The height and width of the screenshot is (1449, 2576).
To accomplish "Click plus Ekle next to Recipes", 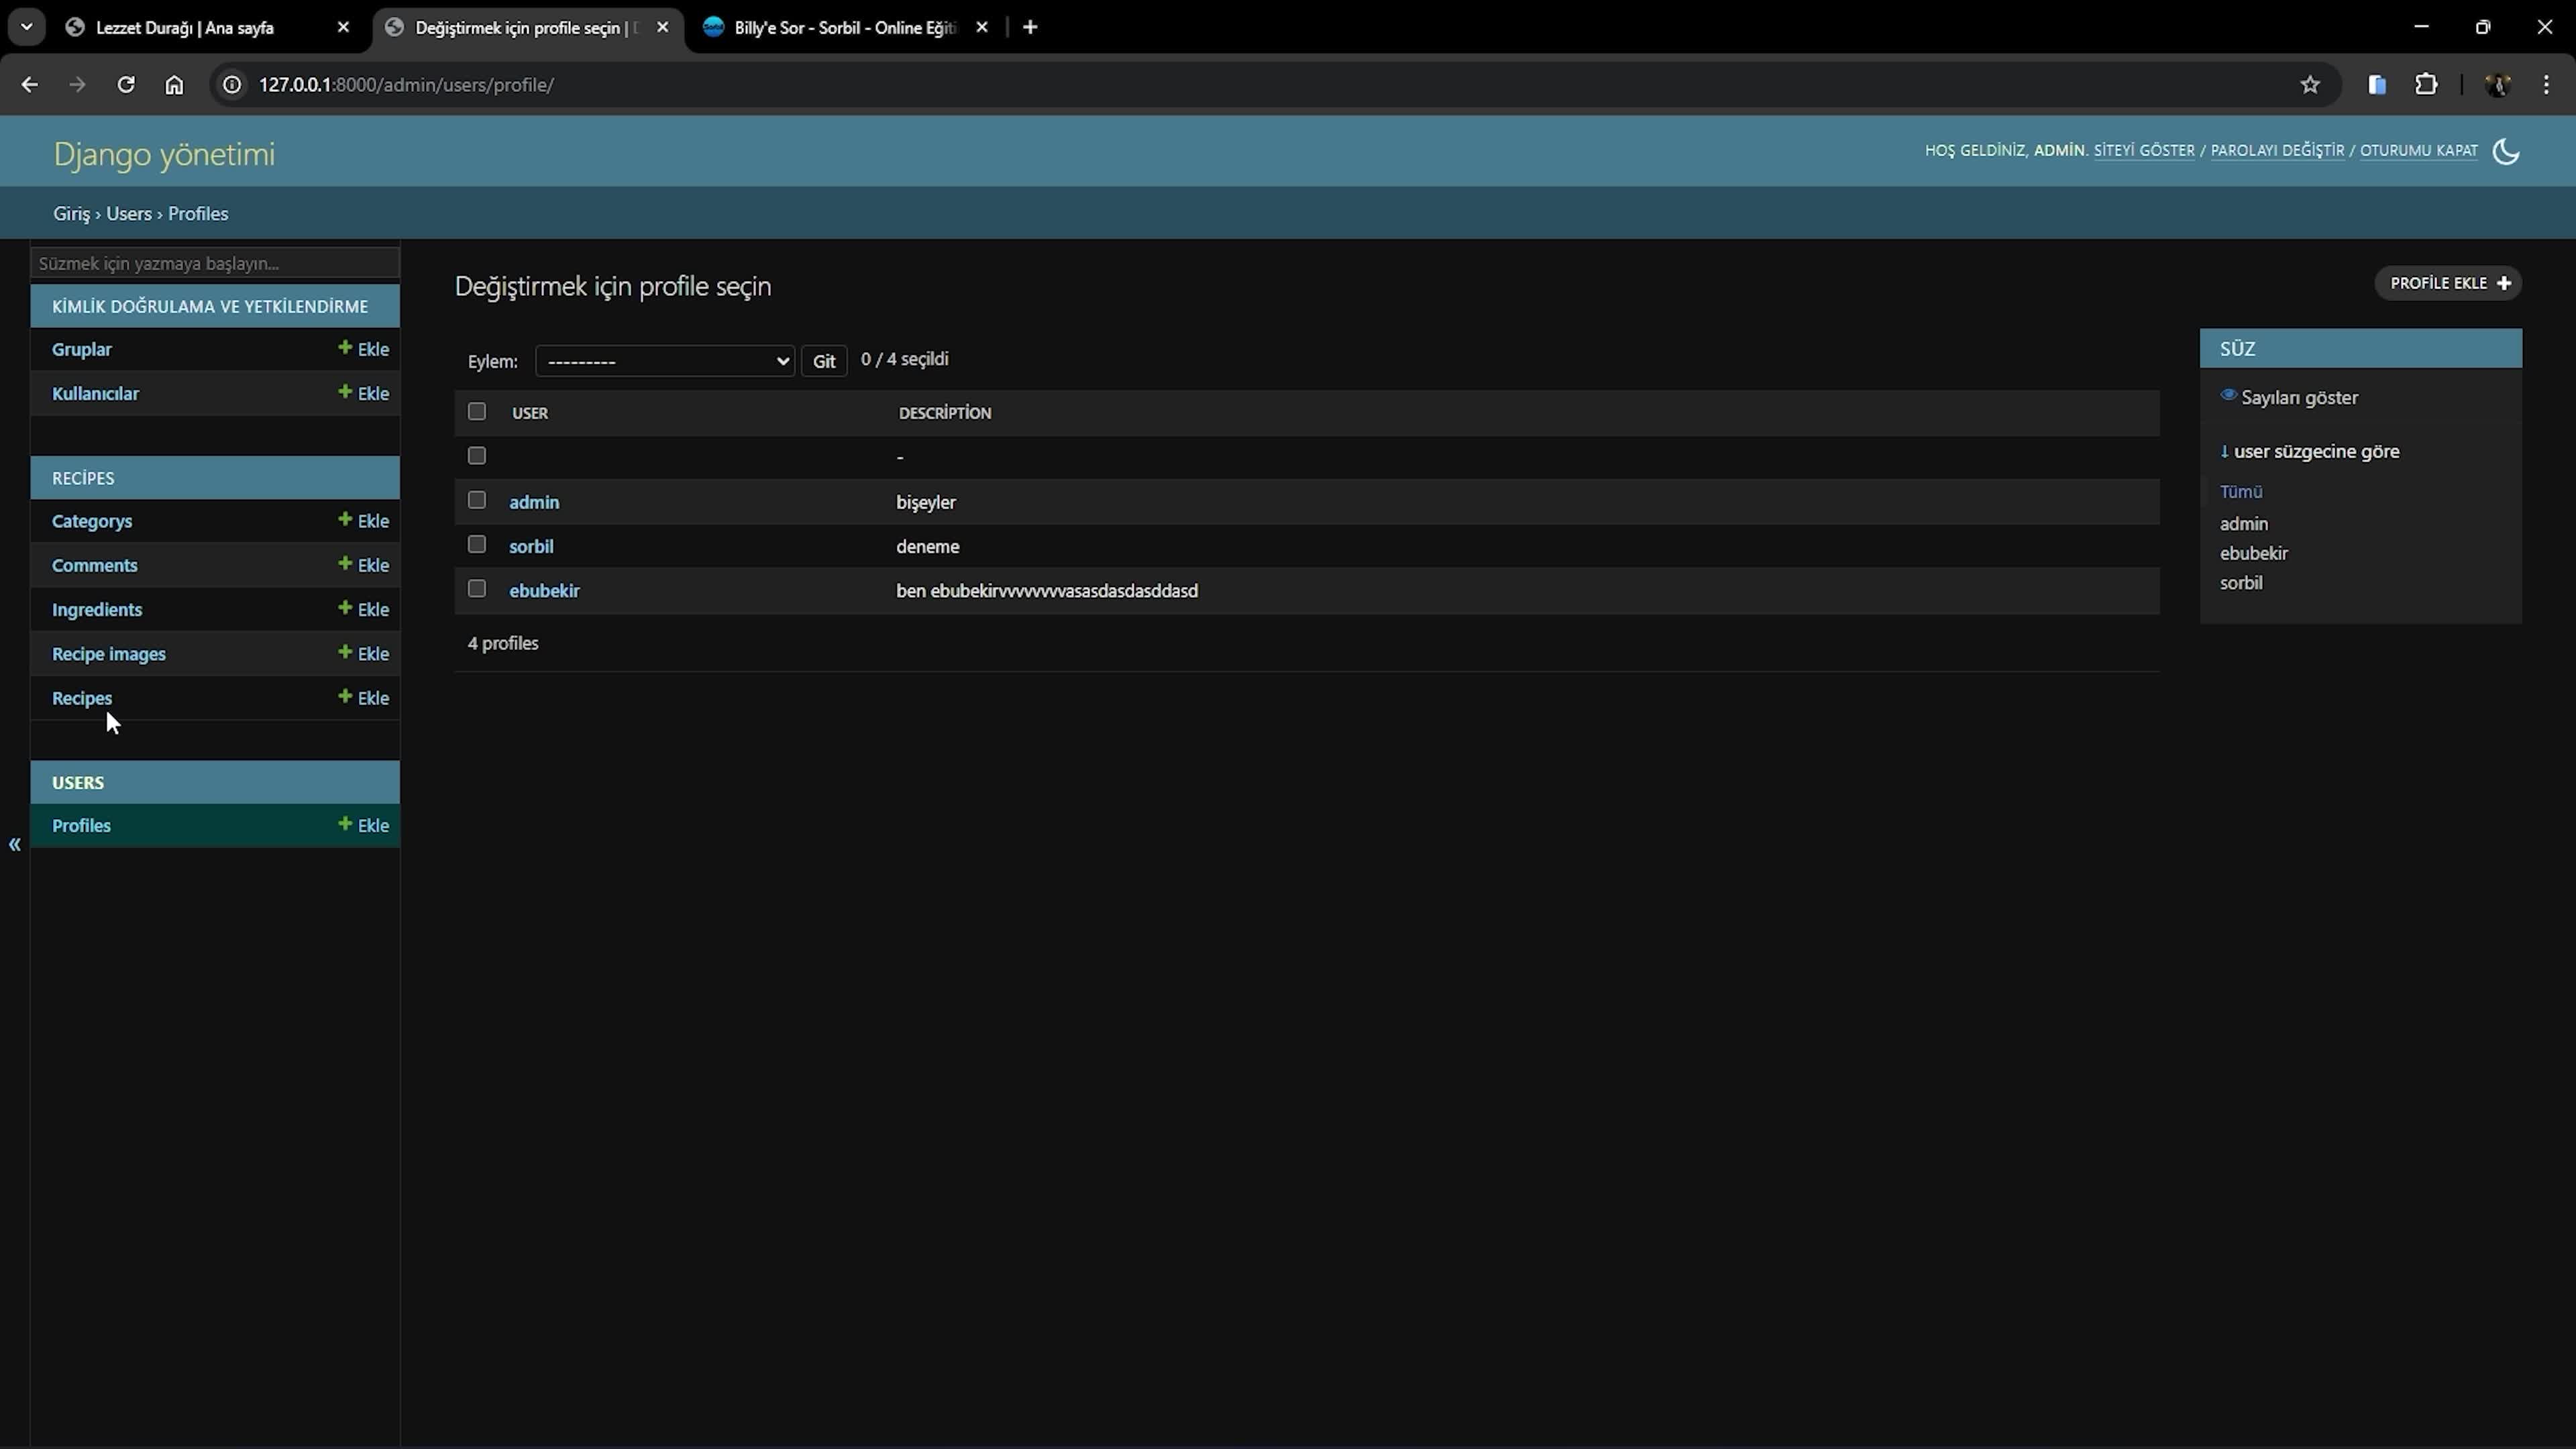I will point(364,698).
